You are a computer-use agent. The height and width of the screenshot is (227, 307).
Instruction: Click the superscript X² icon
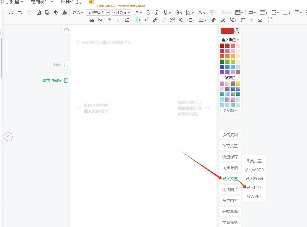(x=172, y=20)
